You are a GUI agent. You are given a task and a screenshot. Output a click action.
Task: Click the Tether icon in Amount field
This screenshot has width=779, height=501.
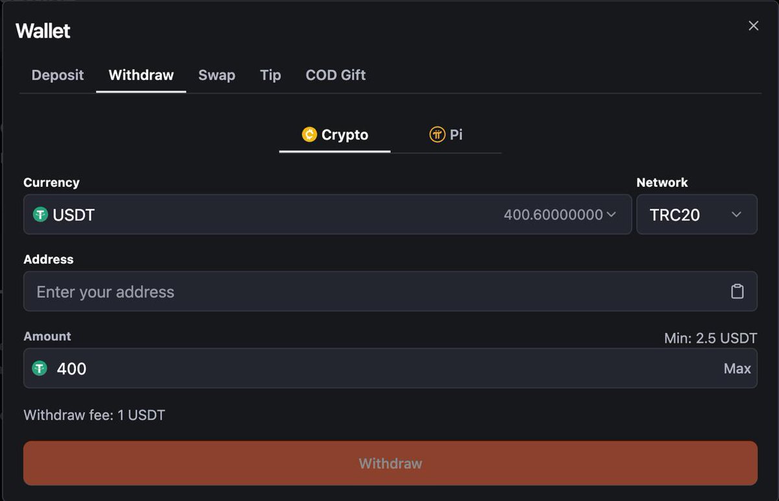(x=40, y=369)
